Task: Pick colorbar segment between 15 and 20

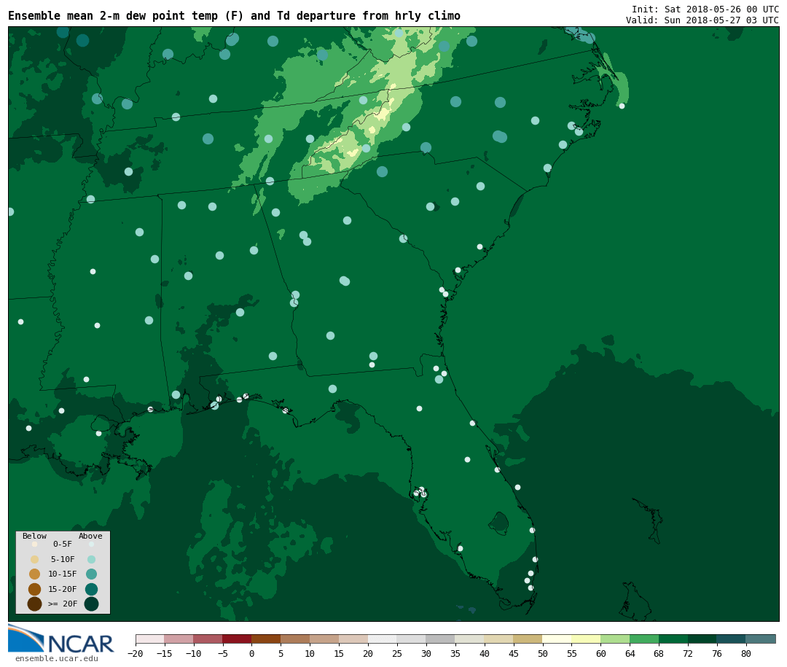Action: pos(354,639)
